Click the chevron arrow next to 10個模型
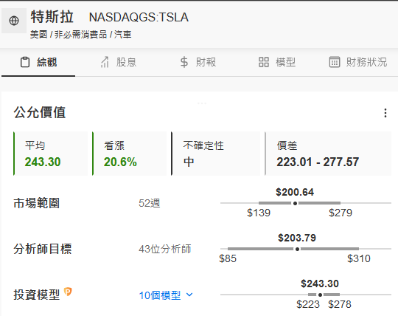Viewport: 398px width, 316px height. click(x=189, y=295)
